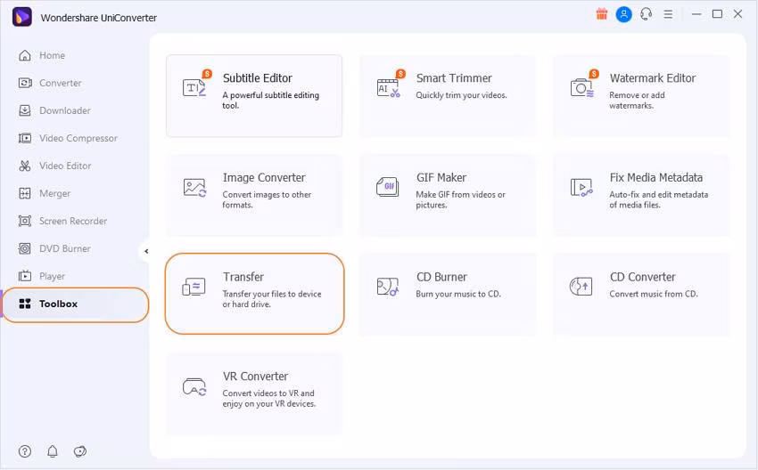This screenshot has height=470, width=758.
Task: Click the help question mark icon
Action: point(24,451)
